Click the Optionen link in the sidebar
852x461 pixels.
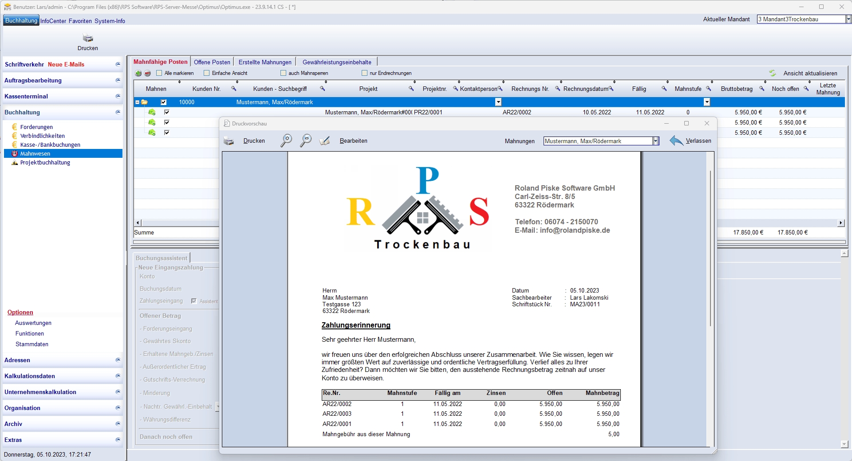click(x=20, y=312)
